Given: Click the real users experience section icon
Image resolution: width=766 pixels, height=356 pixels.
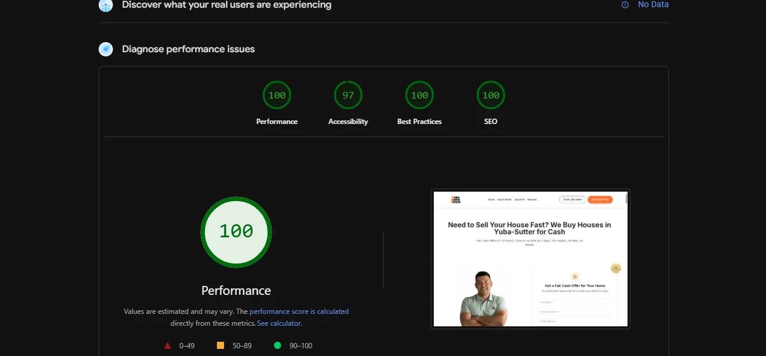Looking at the screenshot, I should click(106, 5).
